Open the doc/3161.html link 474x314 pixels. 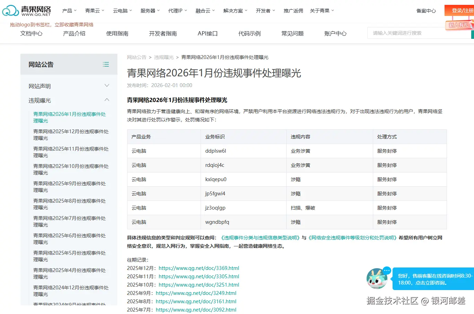(196, 302)
